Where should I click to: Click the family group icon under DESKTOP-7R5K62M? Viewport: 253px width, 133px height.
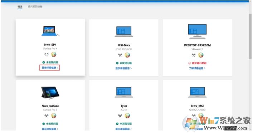[194, 55]
